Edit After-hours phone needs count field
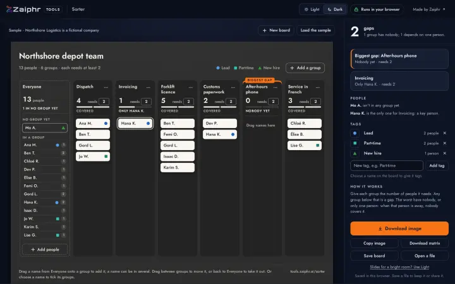The image size is (455, 284). 274,102
